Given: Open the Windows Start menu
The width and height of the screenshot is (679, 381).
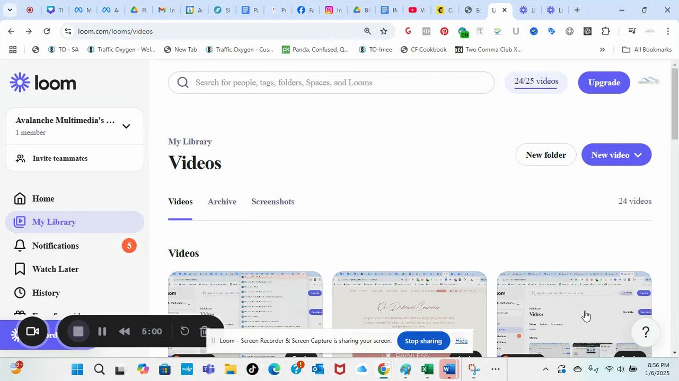Looking at the screenshot, I should click(77, 369).
